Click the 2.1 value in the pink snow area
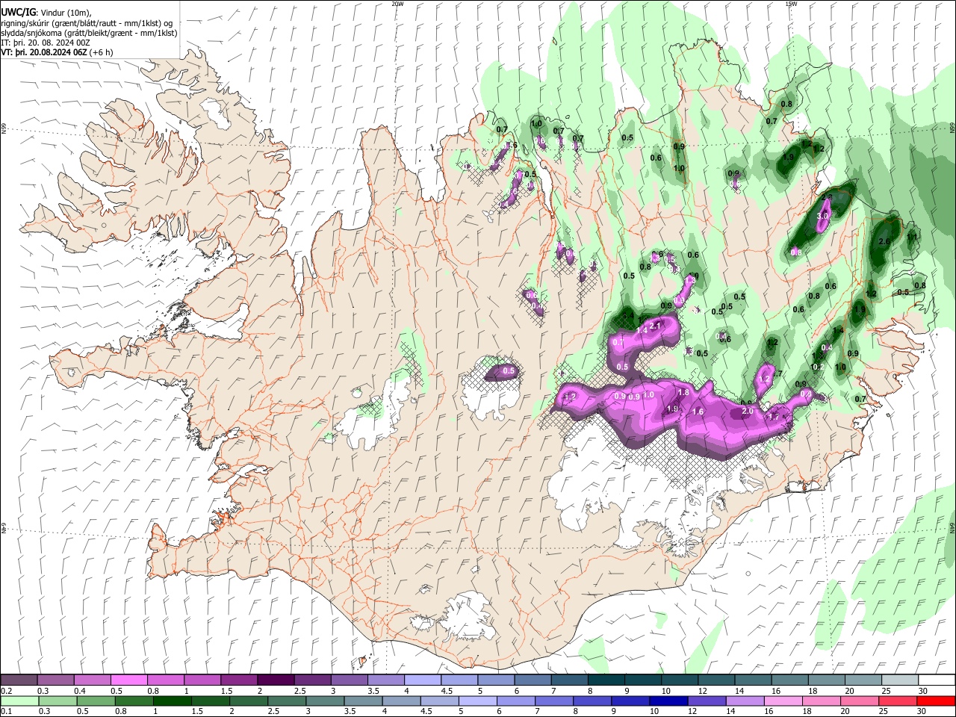The height and width of the screenshot is (717, 956). tap(656, 326)
